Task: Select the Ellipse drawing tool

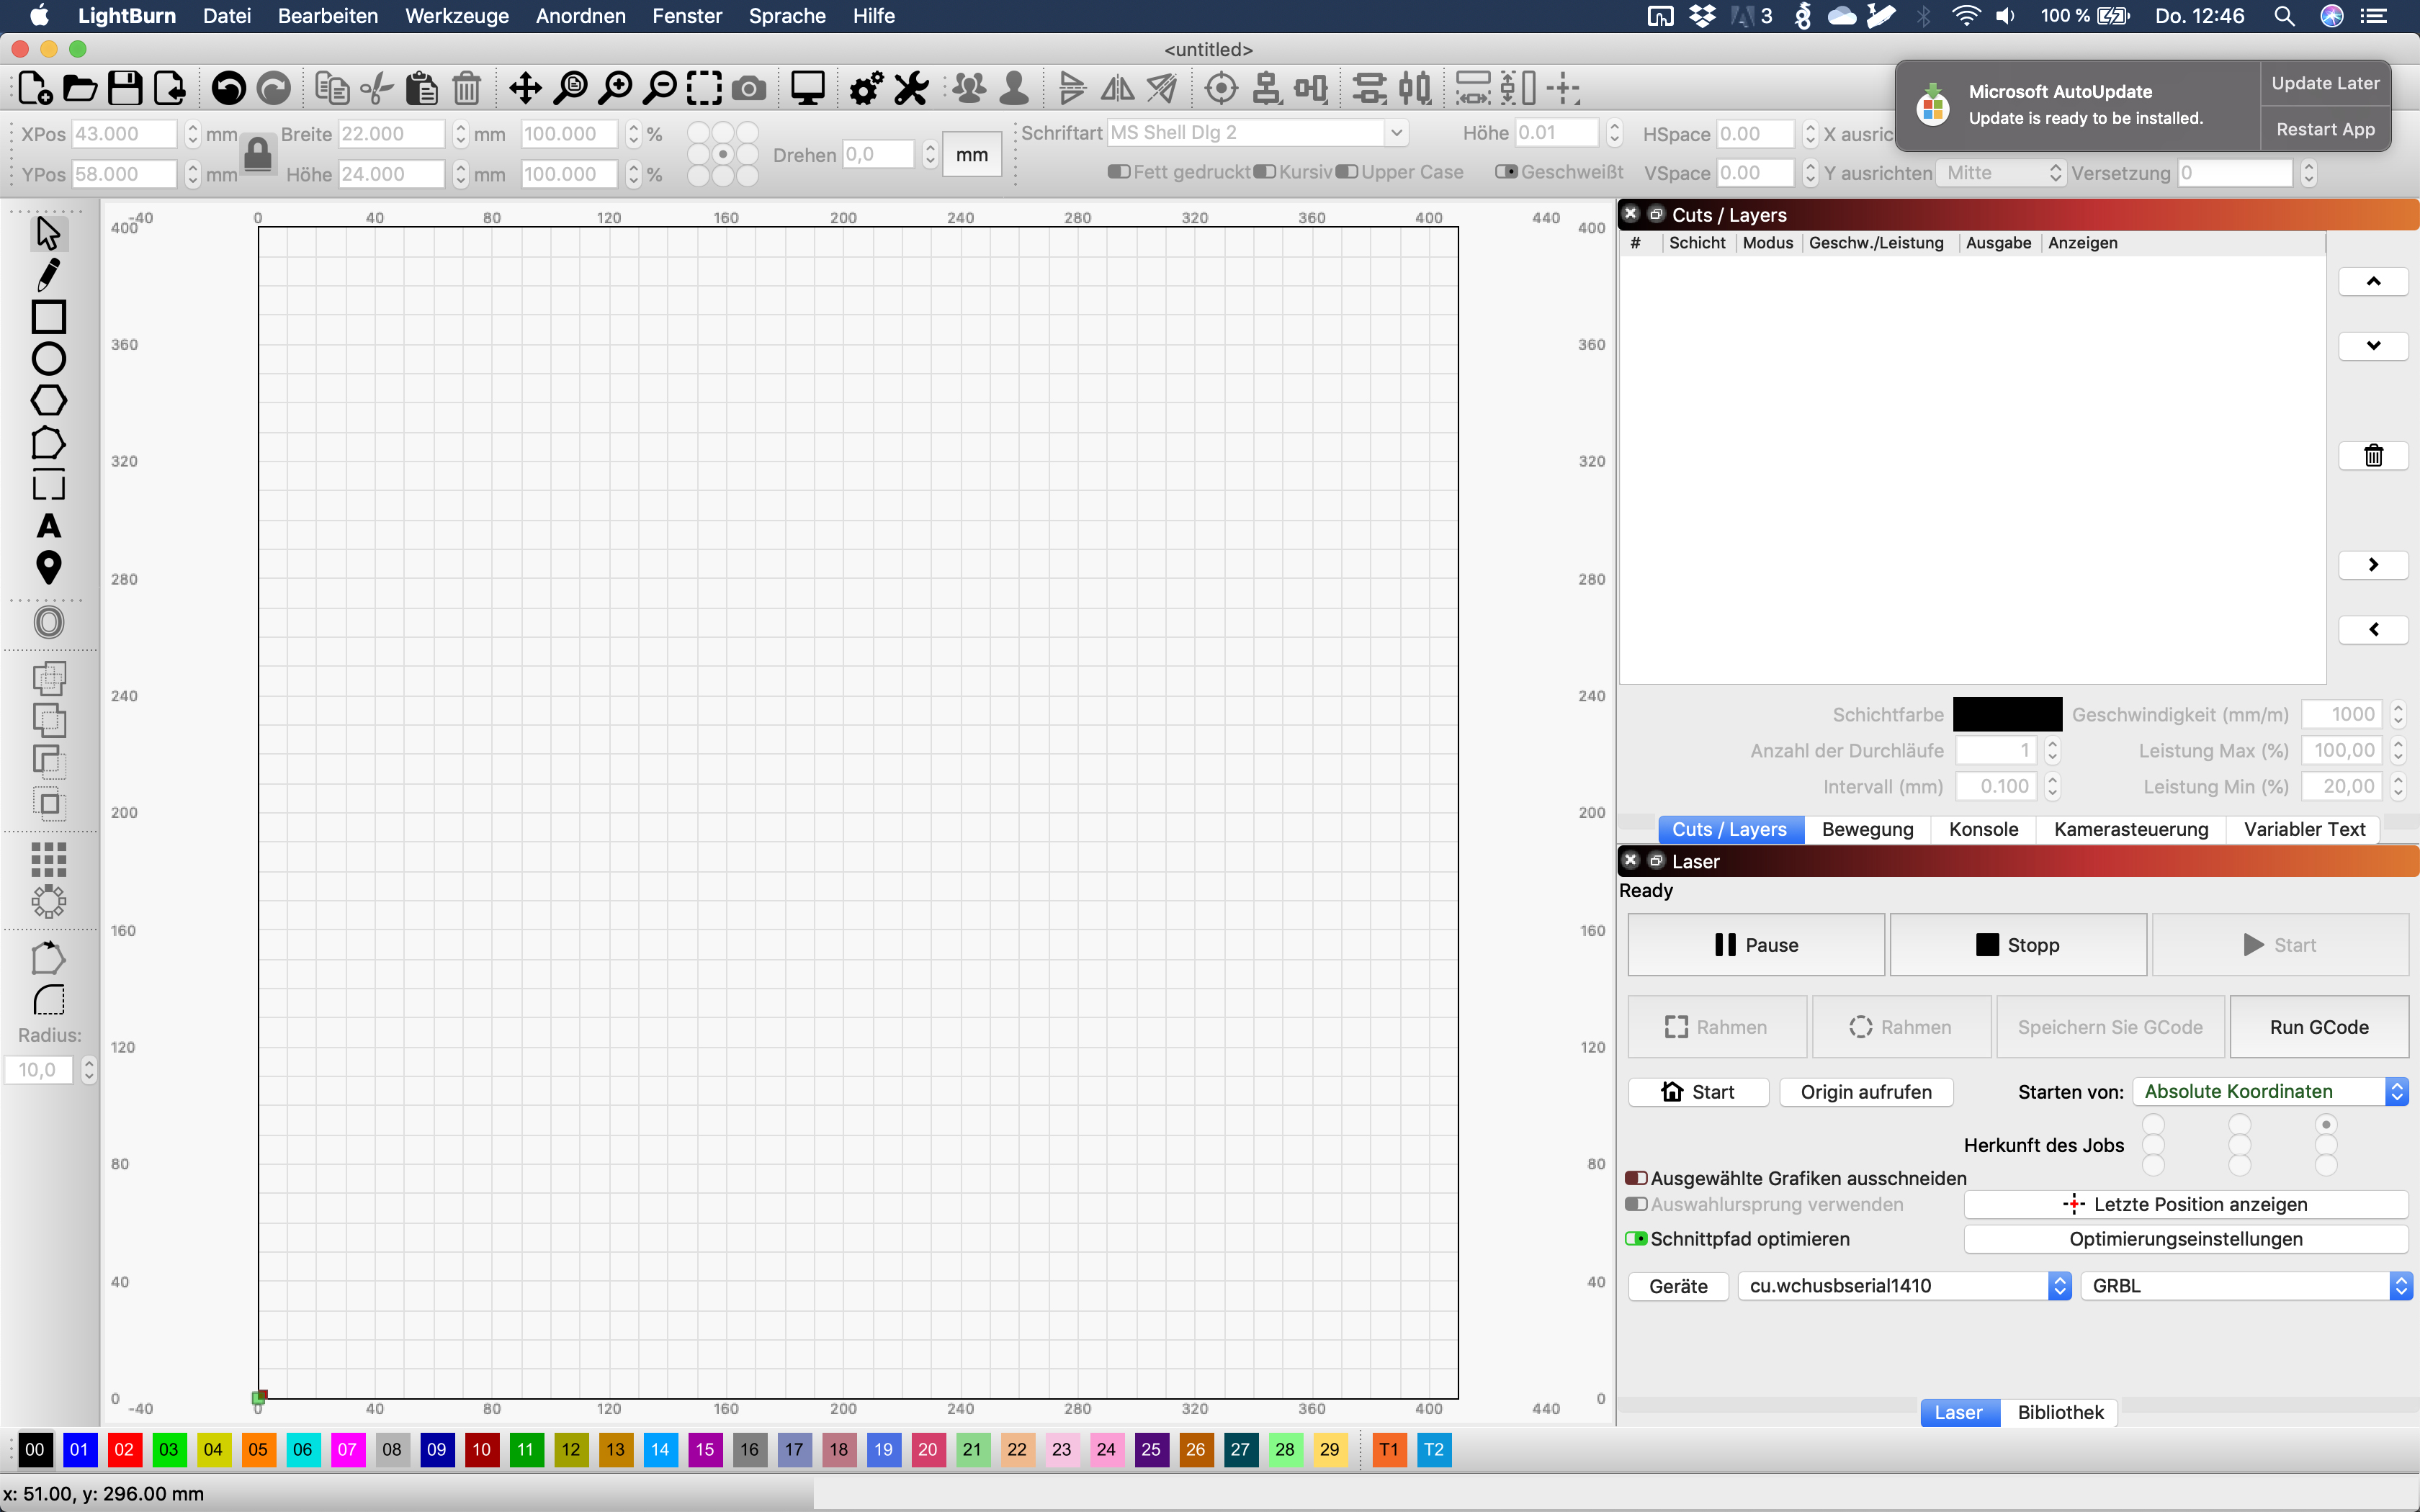Action: click(x=48, y=358)
